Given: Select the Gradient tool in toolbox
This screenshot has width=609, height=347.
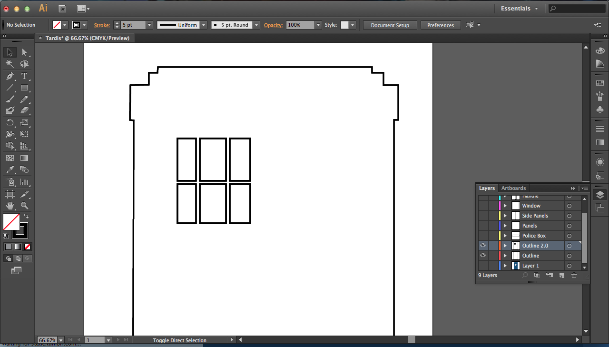Looking at the screenshot, I should tap(24, 158).
